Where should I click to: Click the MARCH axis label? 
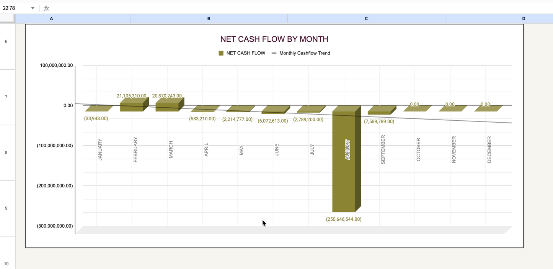pyautogui.click(x=171, y=149)
